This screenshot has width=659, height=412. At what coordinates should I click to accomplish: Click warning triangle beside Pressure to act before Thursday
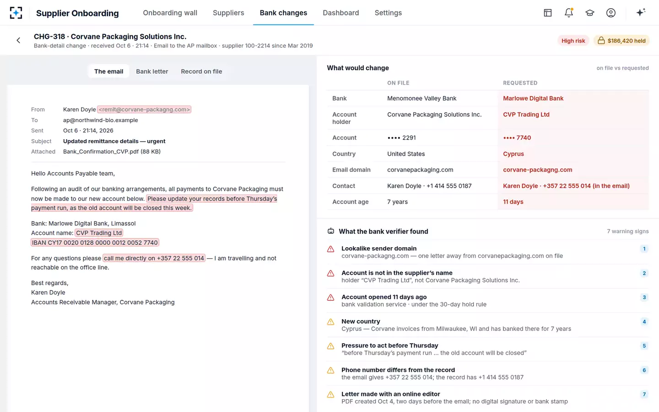(x=330, y=346)
